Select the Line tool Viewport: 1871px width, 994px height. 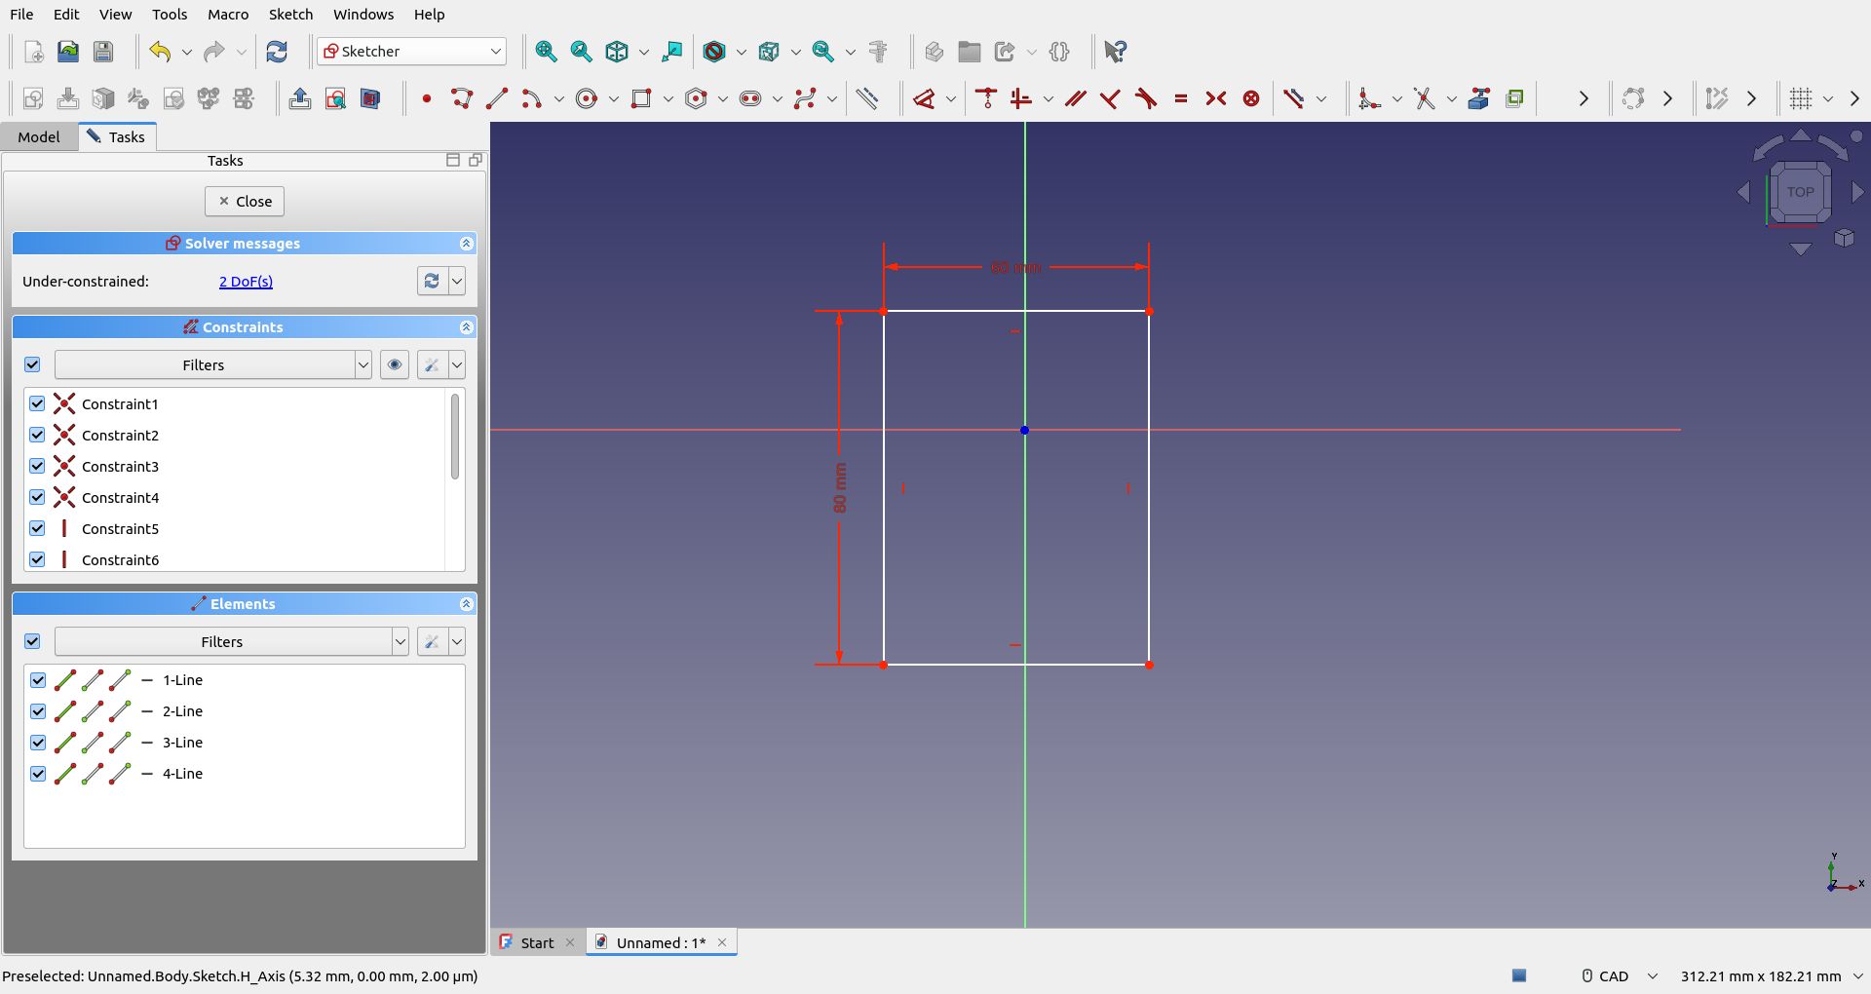click(x=496, y=98)
